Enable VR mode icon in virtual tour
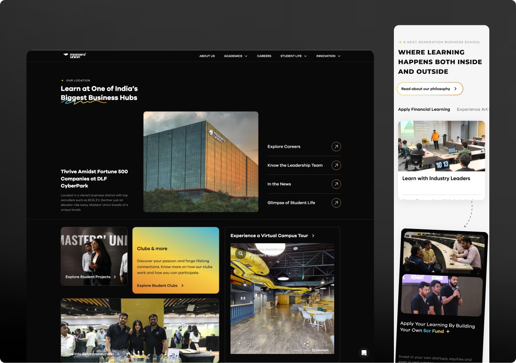Viewport: 516px width, 363px height. (x=316, y=344)
